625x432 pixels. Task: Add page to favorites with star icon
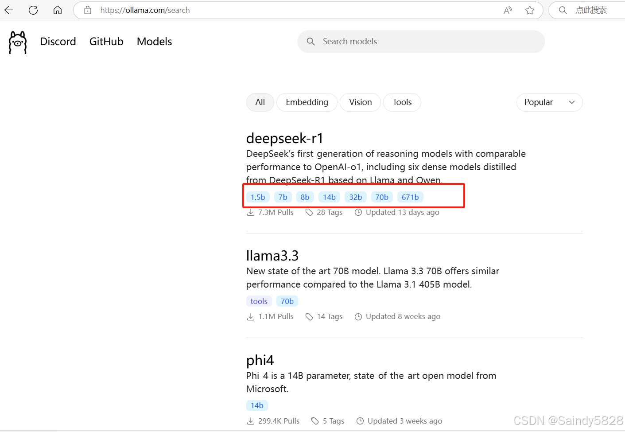point(530,10)
